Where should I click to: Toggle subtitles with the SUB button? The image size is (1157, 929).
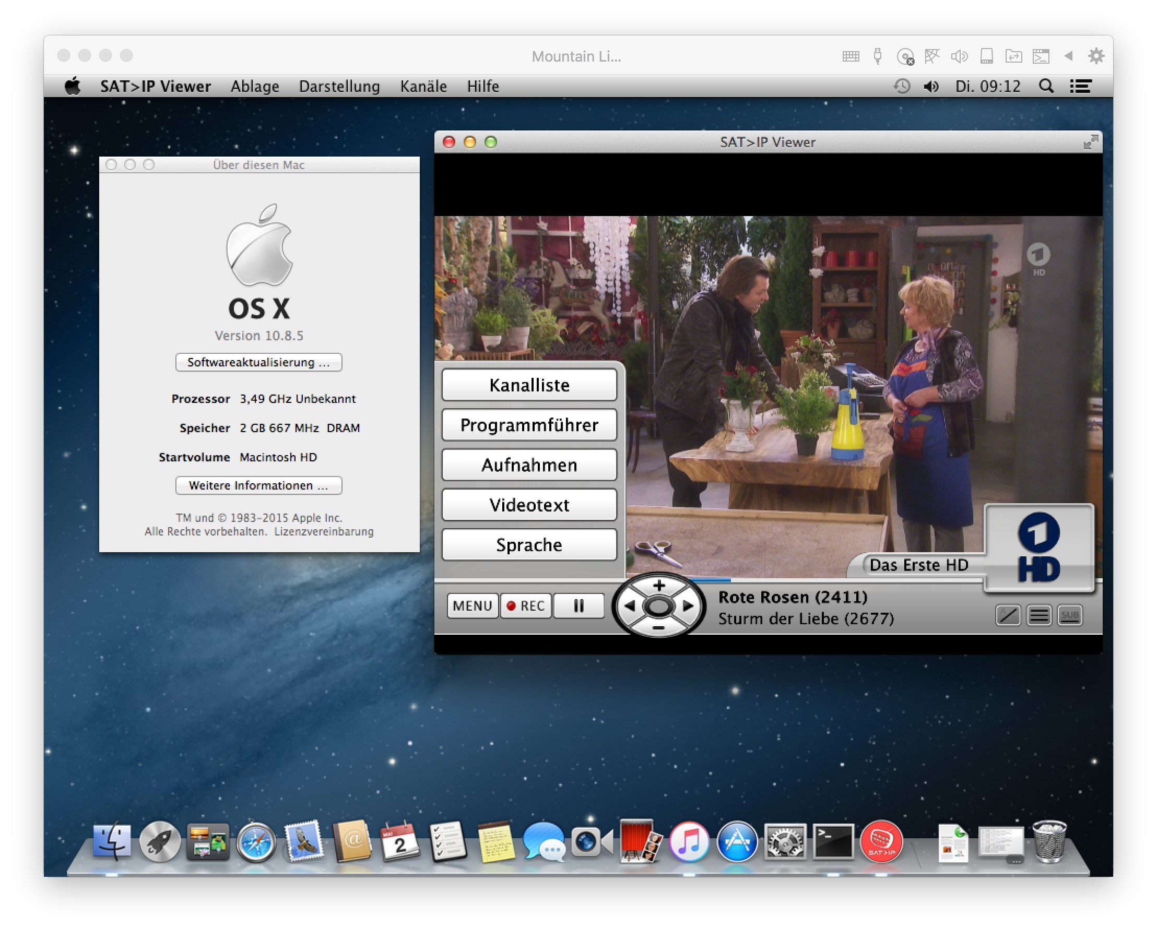1069,615
